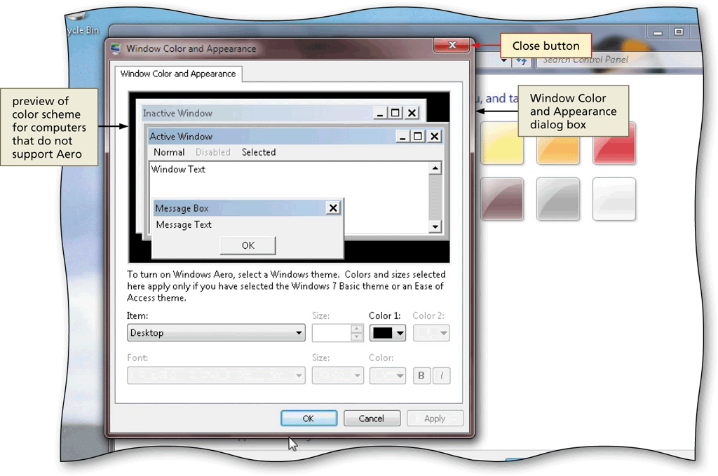The width and height of the screenshot is (718, 476).
Task: Click the preview scrollbar up arrow
Action: (x=435, y=168)
